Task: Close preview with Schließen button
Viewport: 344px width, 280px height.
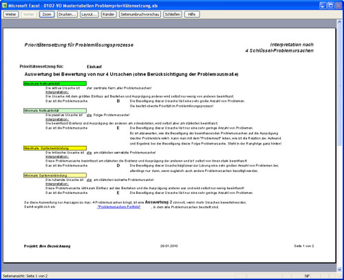Action: click(173, 14)
